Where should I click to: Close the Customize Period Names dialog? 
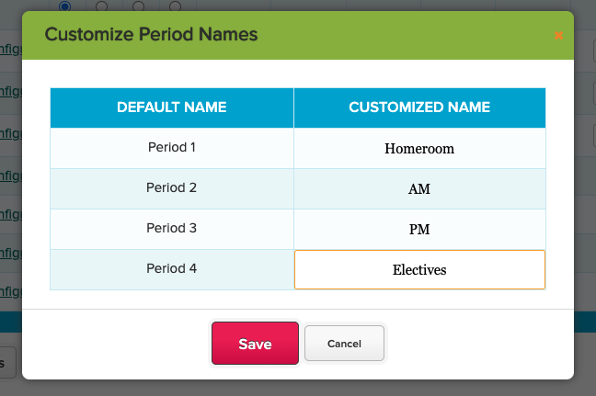point(558,36)
